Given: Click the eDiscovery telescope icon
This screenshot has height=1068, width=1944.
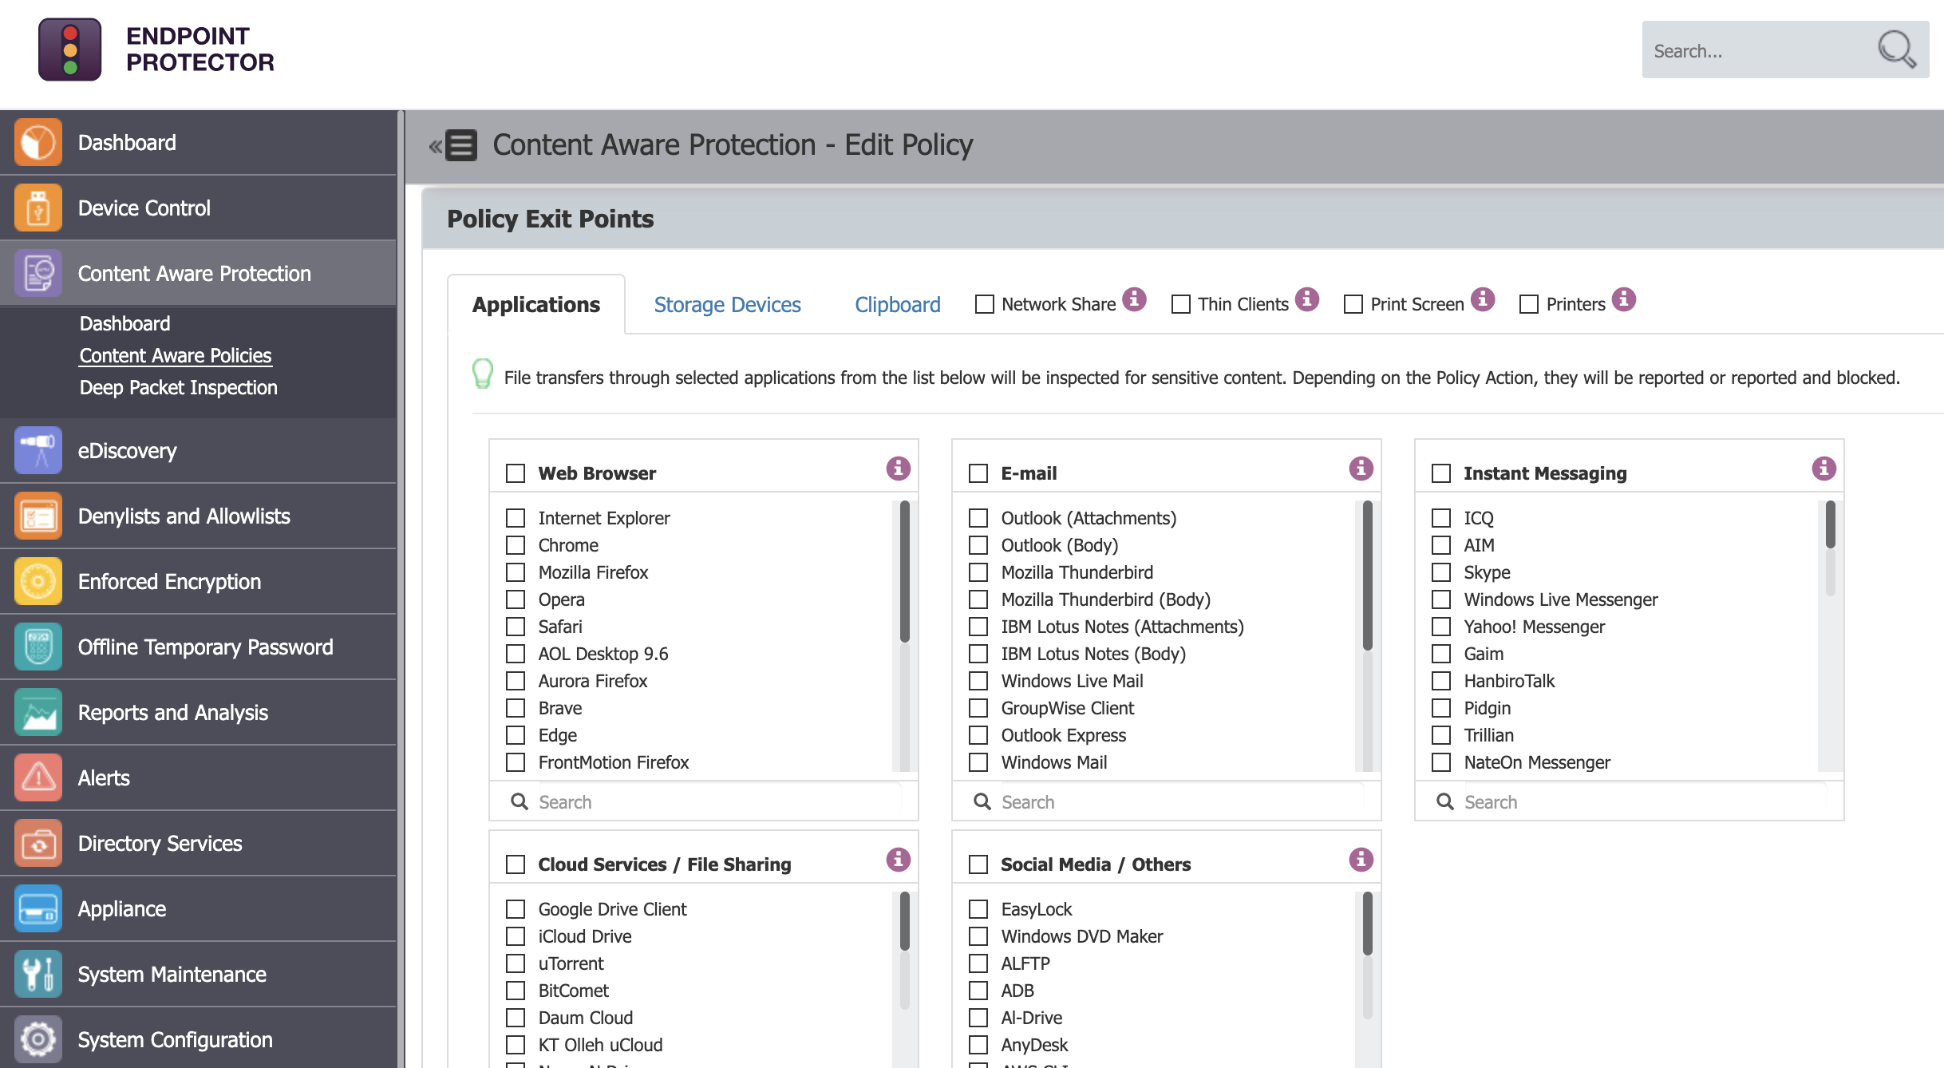Looking at the screenshot, I should point(38,450).
